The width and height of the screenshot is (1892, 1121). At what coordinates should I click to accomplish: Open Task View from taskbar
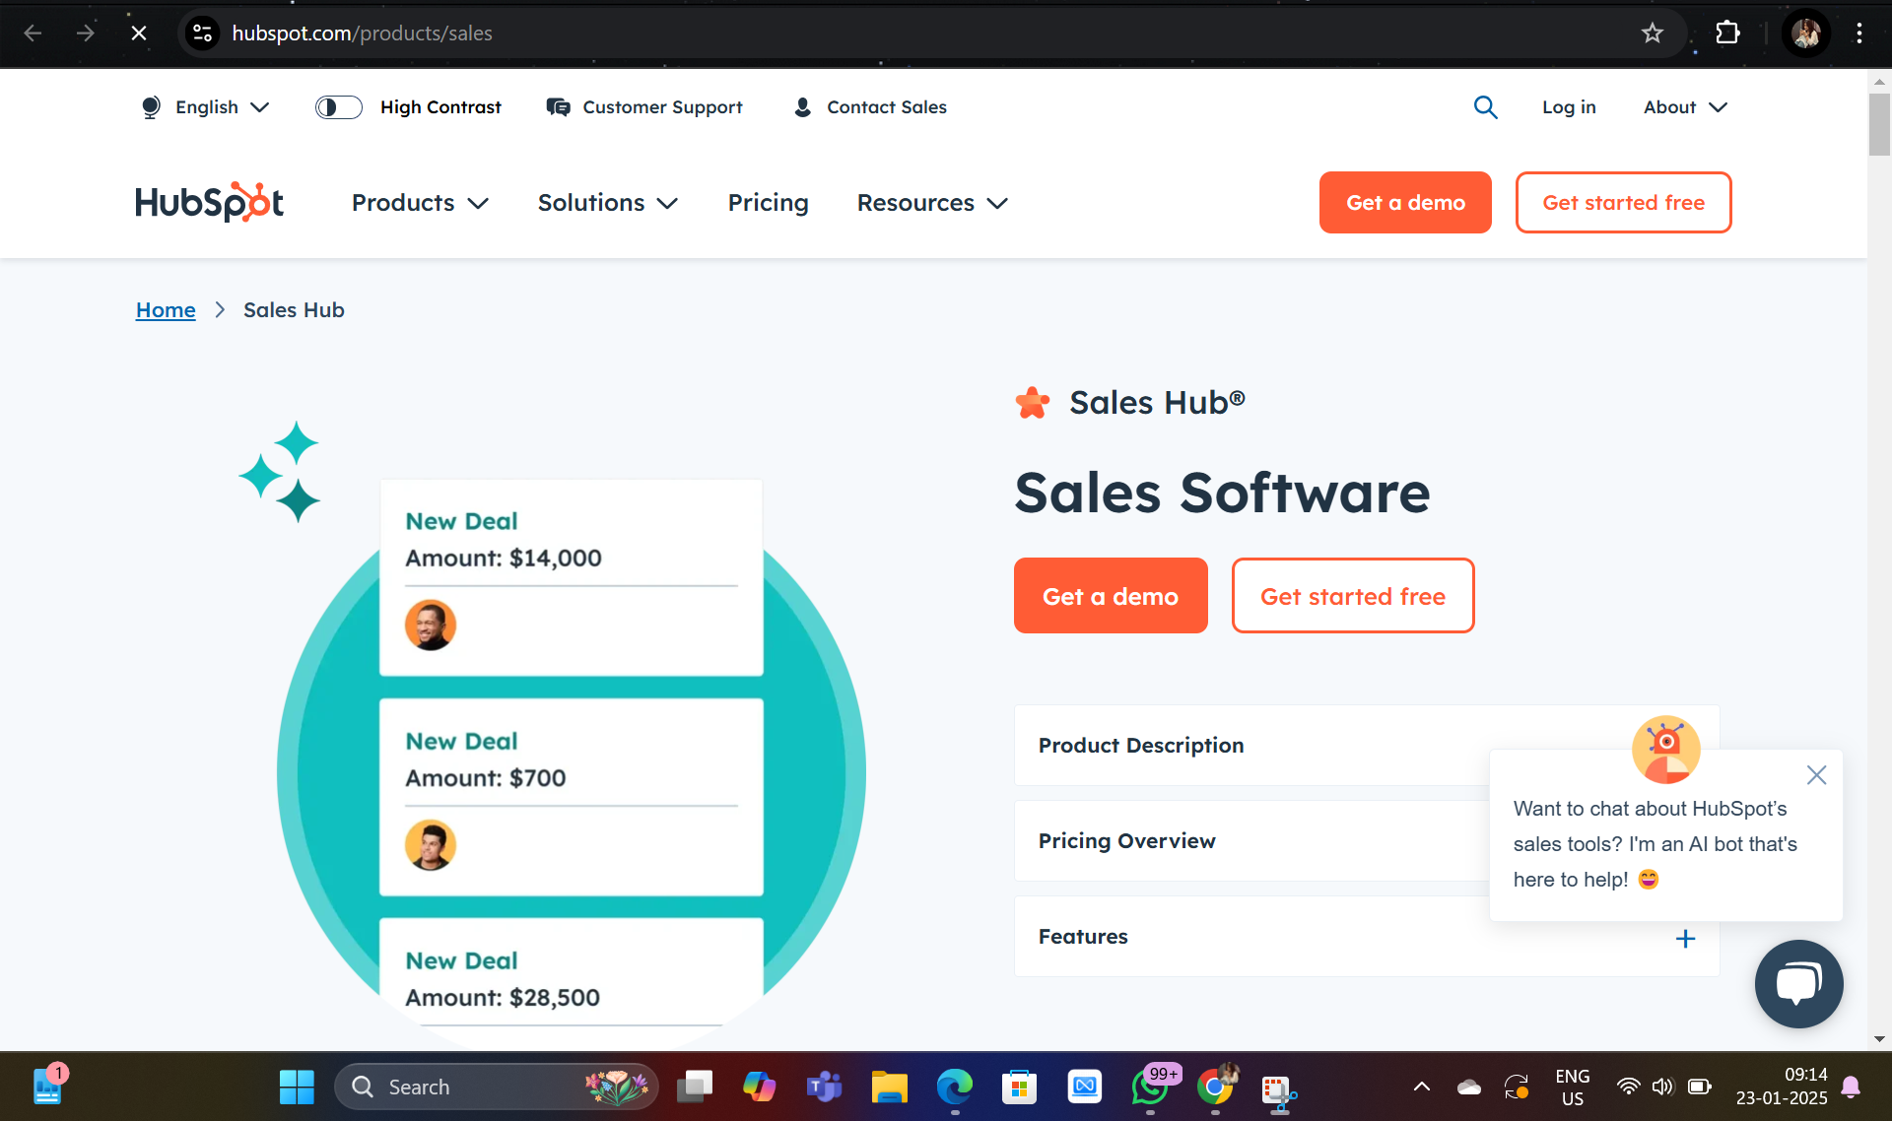[x=695, y=1087]
